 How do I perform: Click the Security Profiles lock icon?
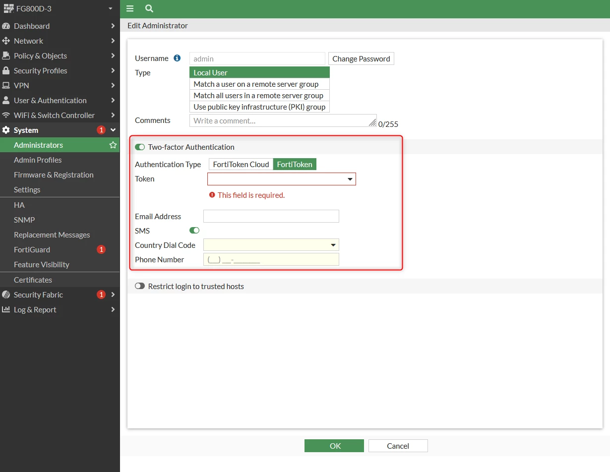(x=6, y=70)
